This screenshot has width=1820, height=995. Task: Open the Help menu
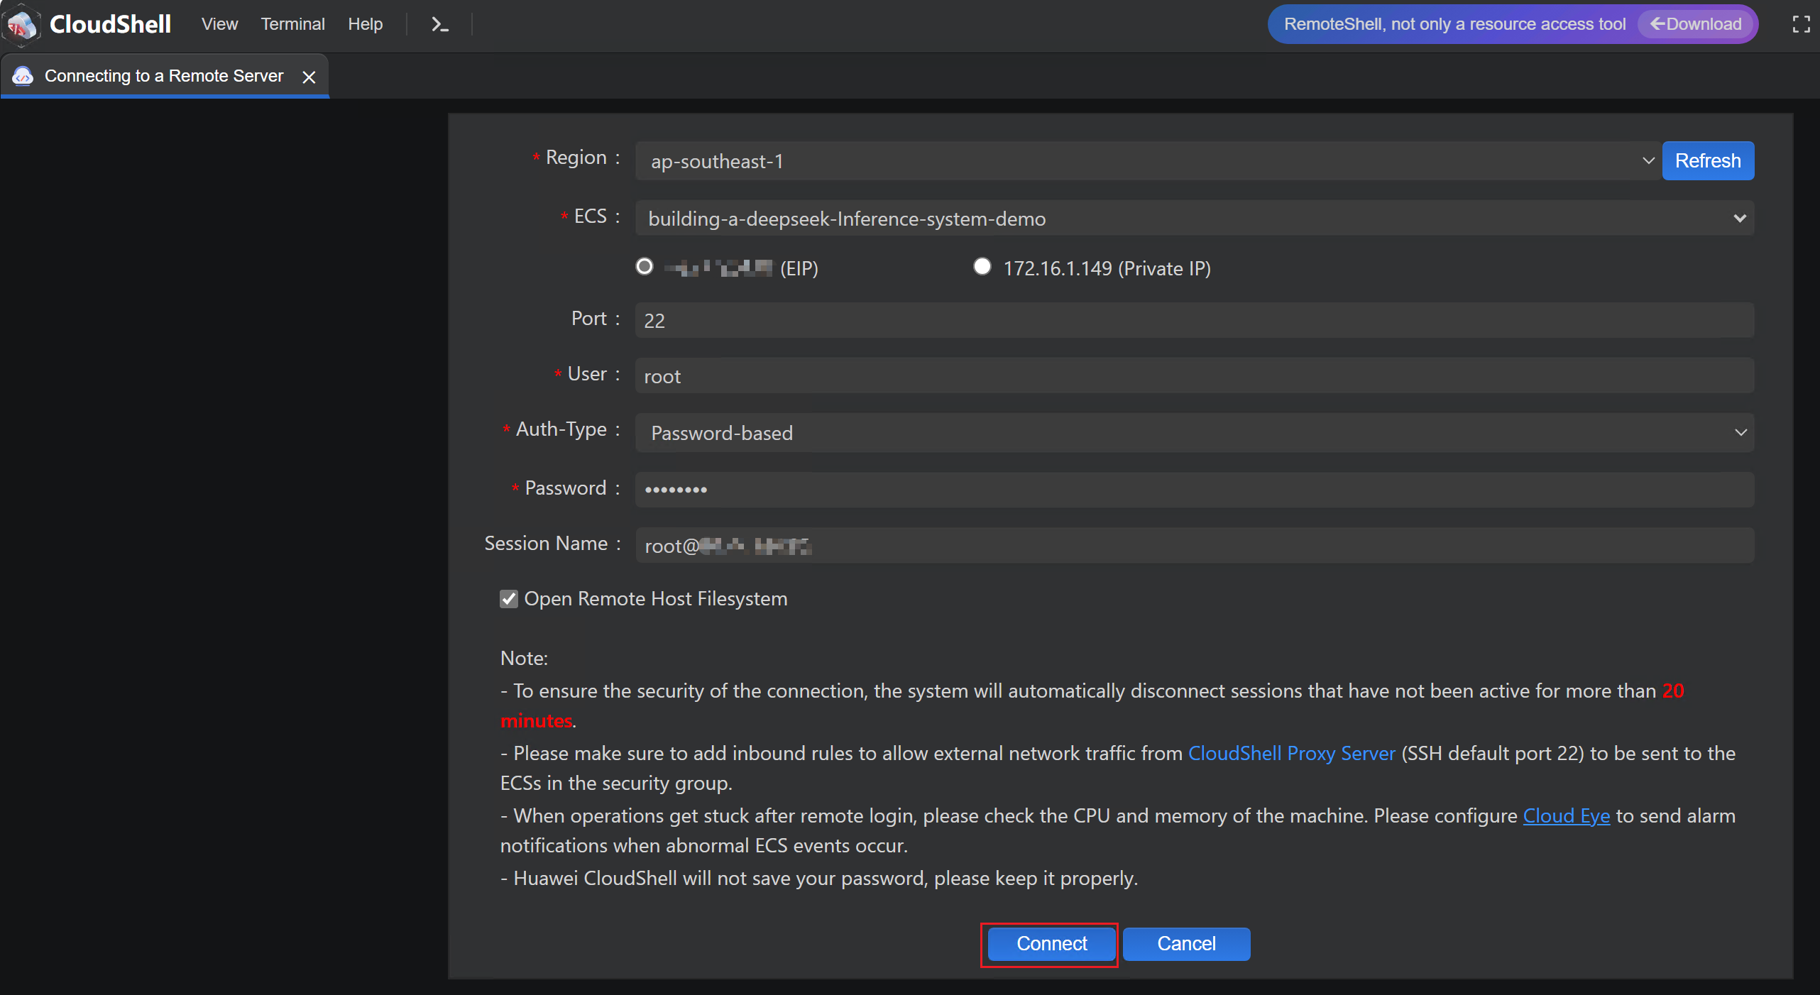point(365,24)
